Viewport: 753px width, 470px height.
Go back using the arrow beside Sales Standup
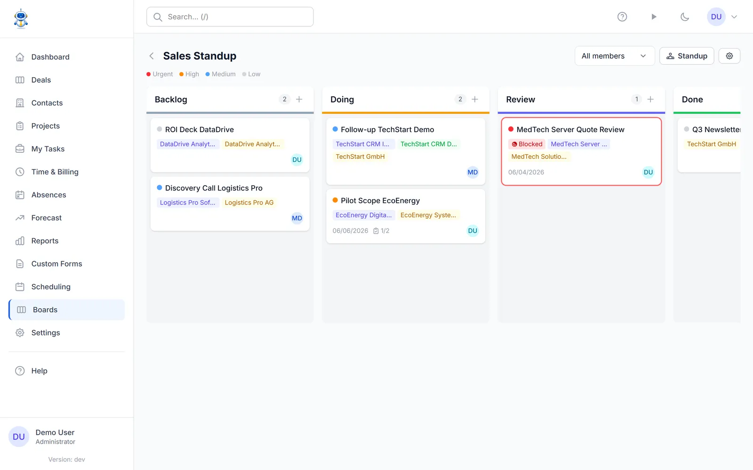pos(152,56)
